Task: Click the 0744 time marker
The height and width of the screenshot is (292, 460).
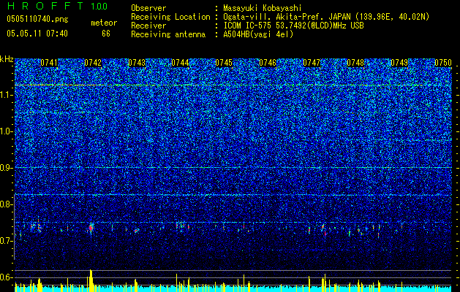Action: [x=180, y=63]
